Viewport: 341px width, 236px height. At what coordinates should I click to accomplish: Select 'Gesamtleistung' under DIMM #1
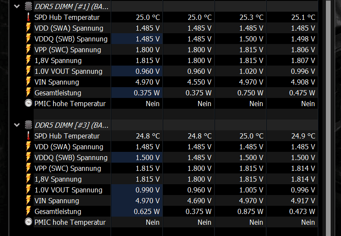click(58, 93)
